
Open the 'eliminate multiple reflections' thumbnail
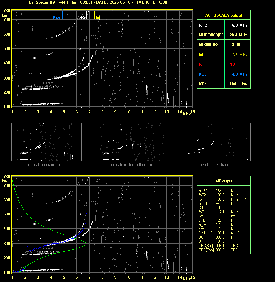(x=131, y=142)
